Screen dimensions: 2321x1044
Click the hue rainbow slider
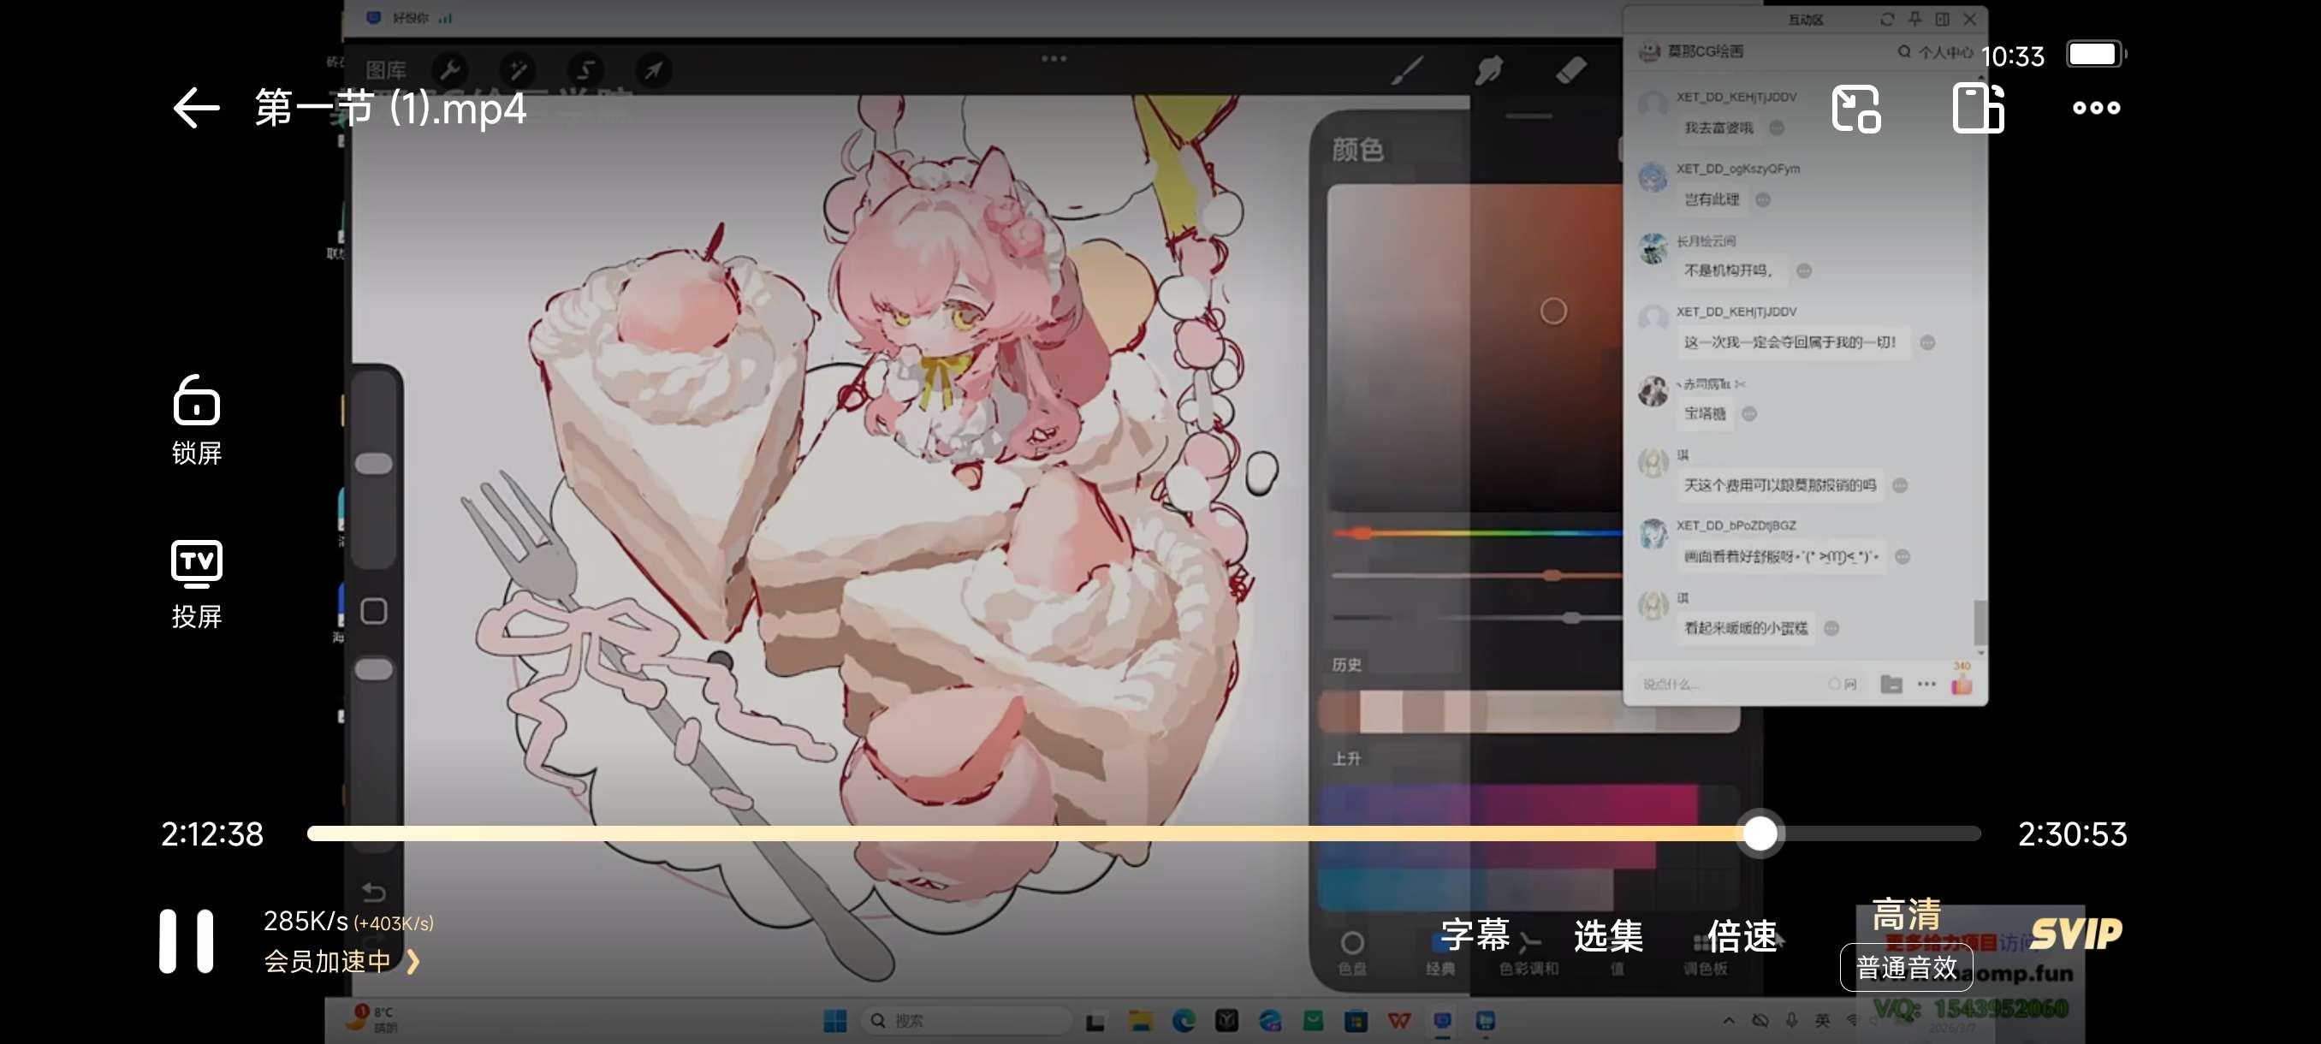click(x=1478, y=533)
